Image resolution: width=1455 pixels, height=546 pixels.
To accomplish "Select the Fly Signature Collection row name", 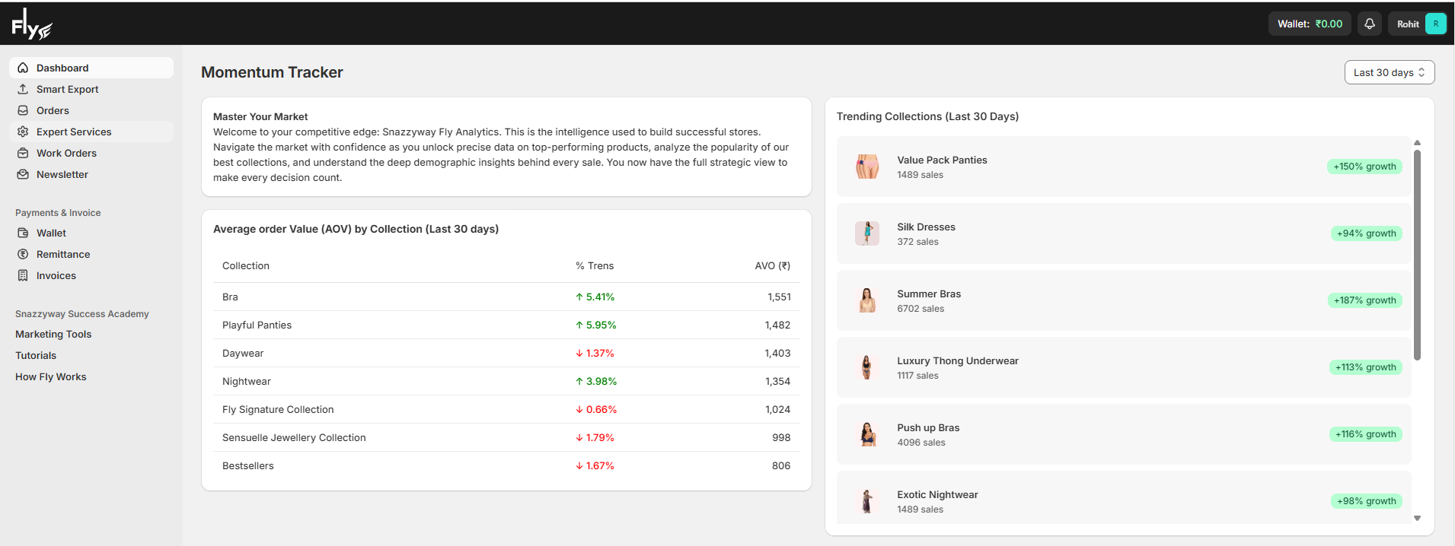I will point(278,409).
